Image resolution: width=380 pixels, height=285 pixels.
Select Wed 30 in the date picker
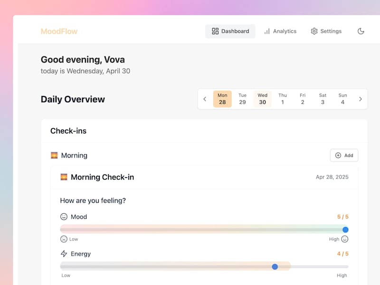click(x=263, y=99)
